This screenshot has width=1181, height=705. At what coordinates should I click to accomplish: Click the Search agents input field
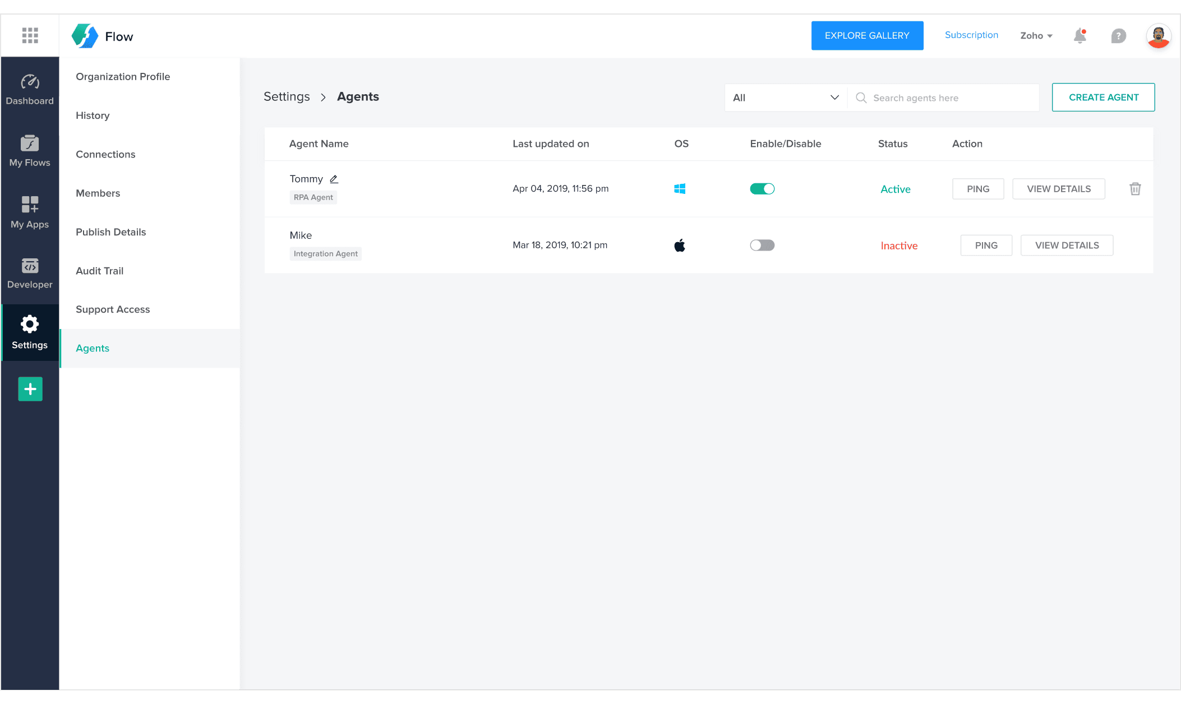click(948, 98)
